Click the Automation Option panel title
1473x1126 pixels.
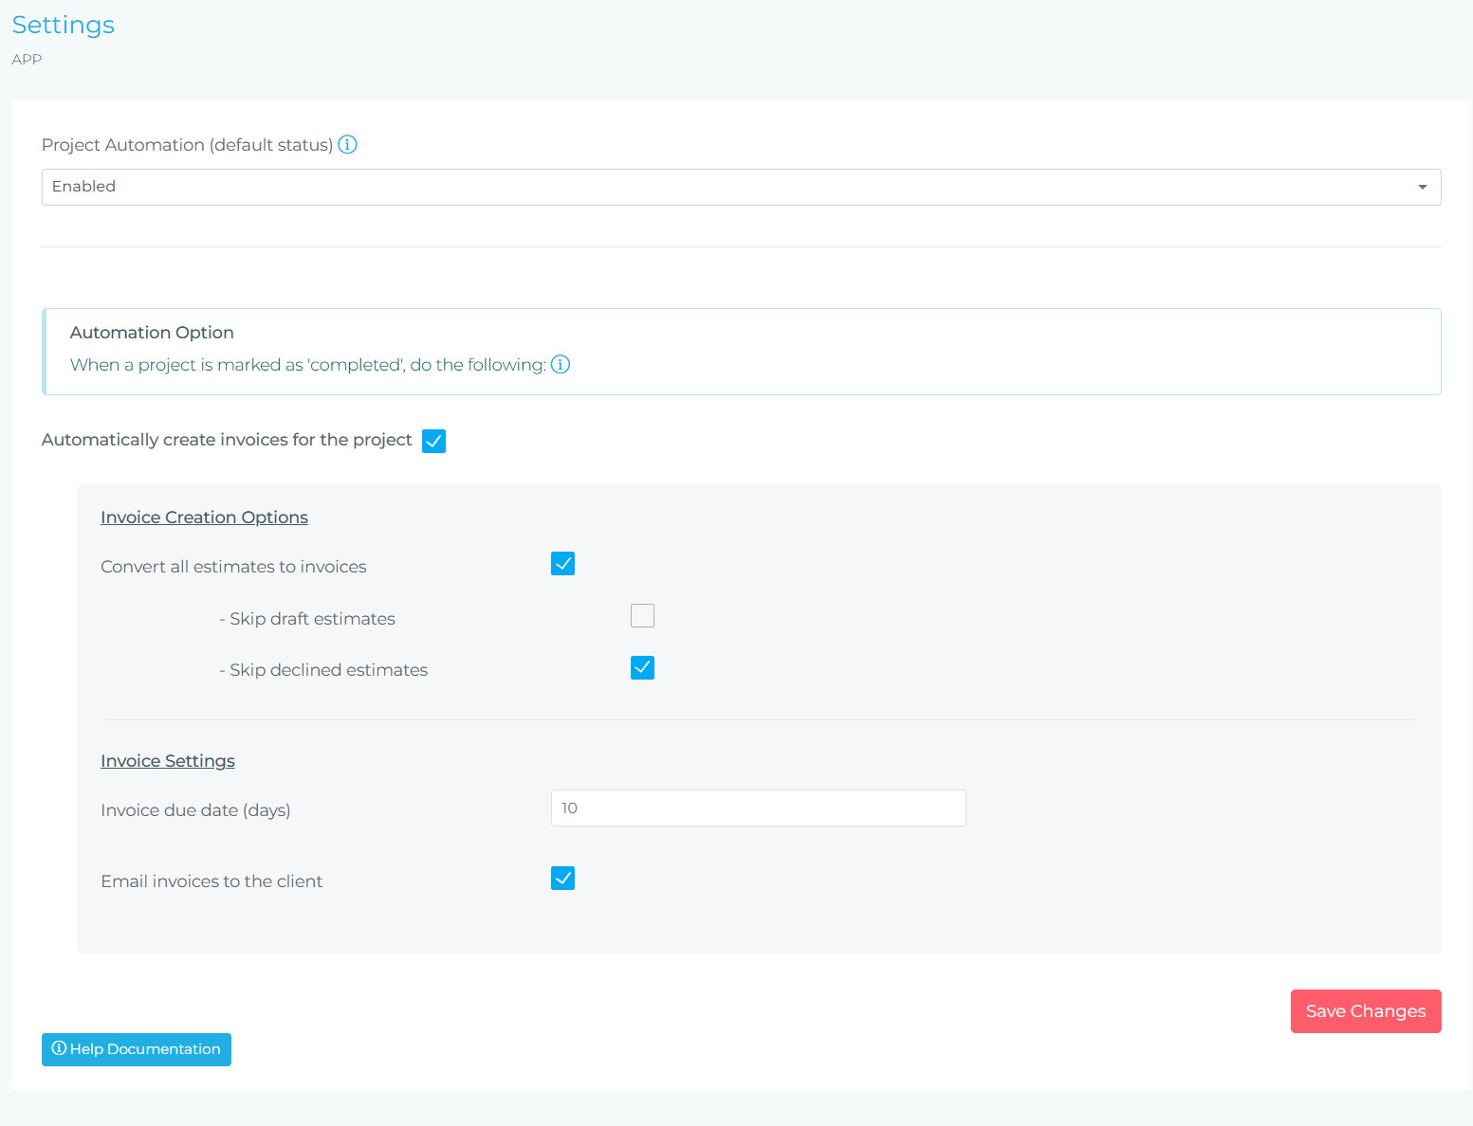[152, 333]
